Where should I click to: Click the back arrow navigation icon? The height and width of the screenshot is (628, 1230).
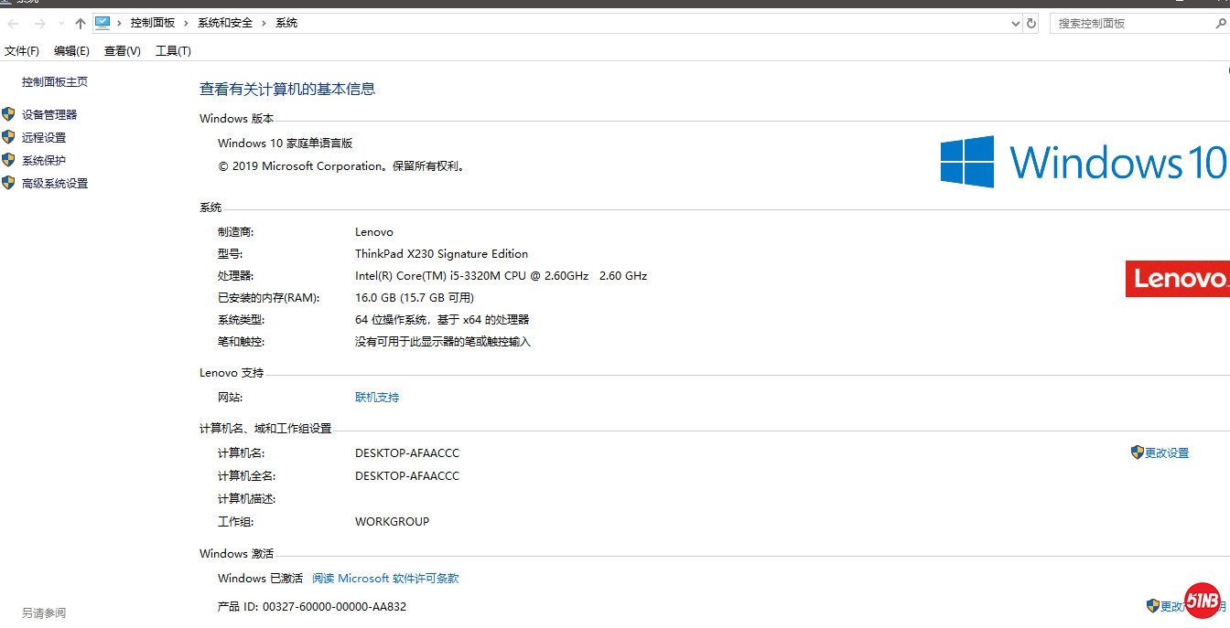[14, 24]
